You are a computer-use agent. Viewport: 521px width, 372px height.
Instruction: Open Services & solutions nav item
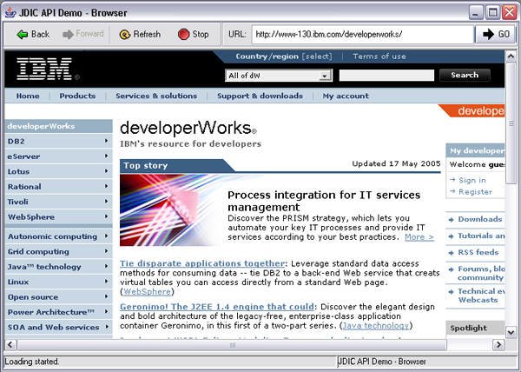click(156, 96)
